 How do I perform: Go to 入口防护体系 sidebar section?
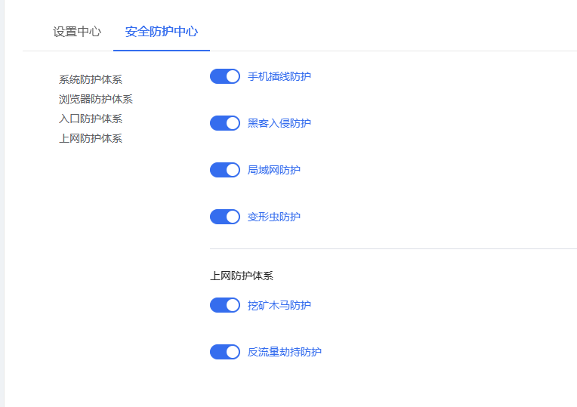pos(91,119)
